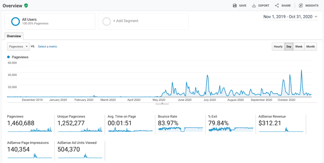Click the Bounce Rate sparkline
The height and width of the screenshot is (163, 324).
click(181, 130)
